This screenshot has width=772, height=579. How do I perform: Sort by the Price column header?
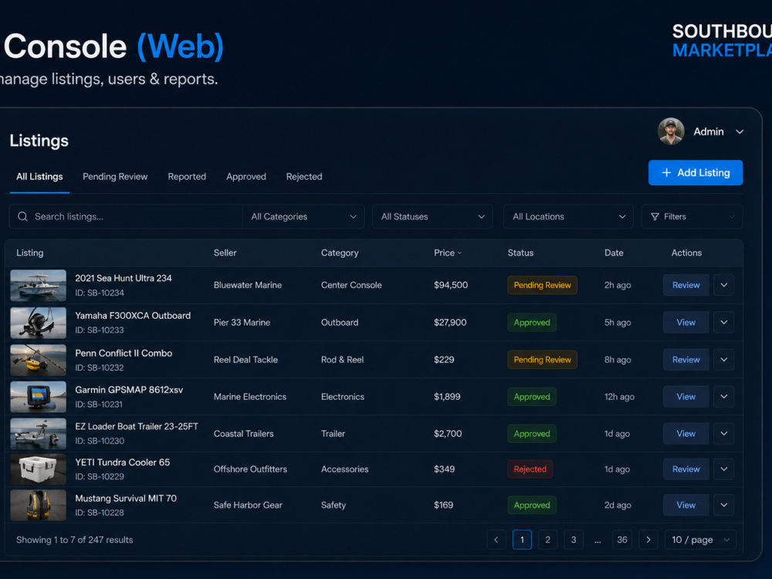(448, 252)
